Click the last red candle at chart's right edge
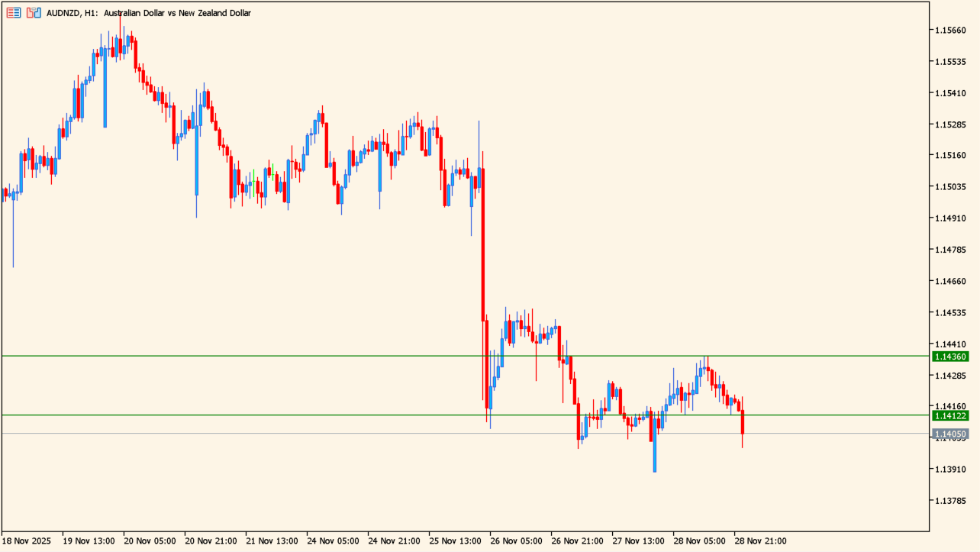 coord(742,422)
